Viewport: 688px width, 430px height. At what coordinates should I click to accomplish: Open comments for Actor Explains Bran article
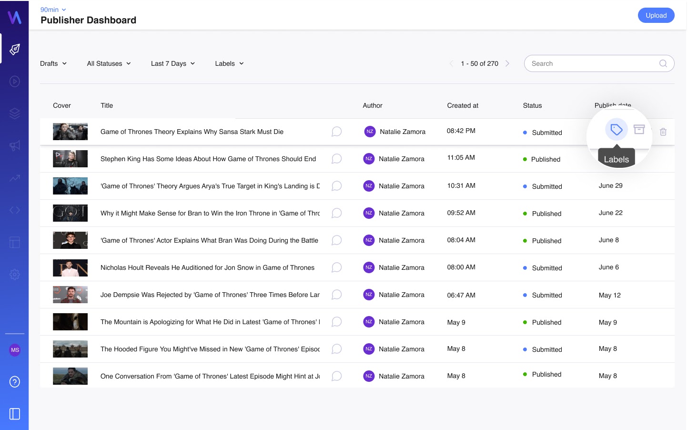click(336, 240)
